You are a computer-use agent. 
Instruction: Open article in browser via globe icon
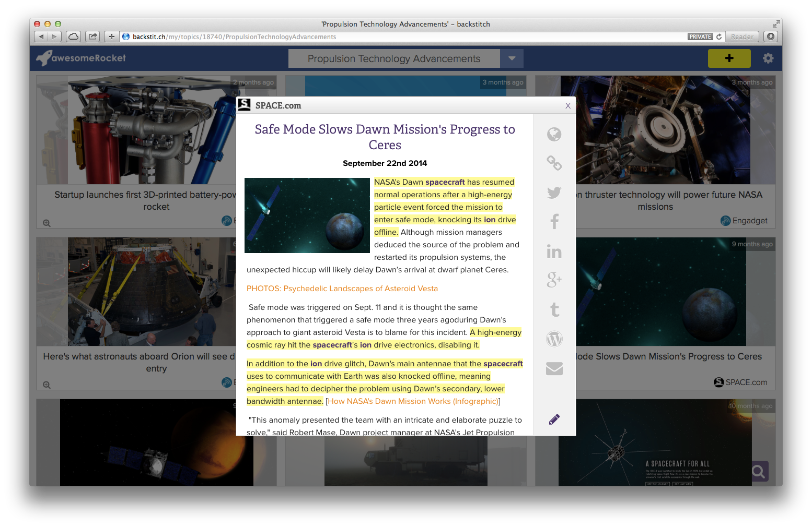click(554, 135)
